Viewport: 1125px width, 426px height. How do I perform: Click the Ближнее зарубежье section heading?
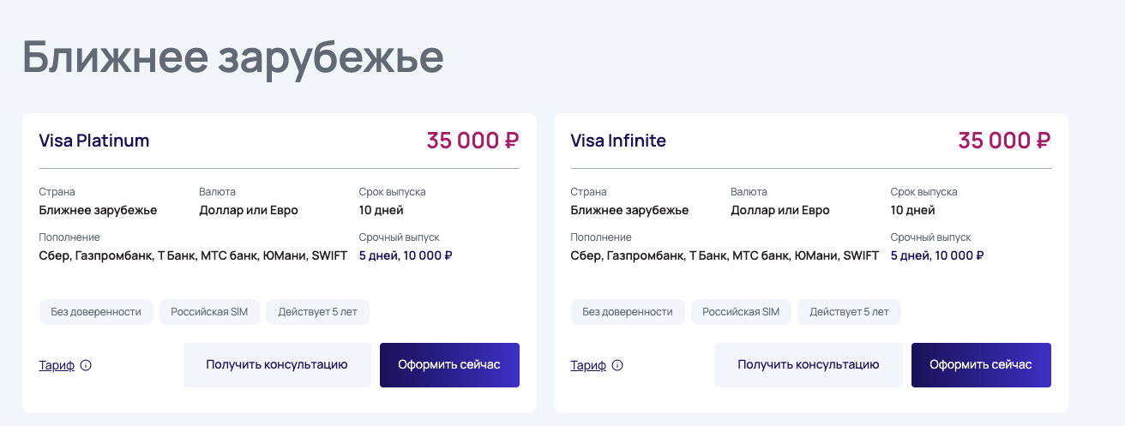[232, 58]
